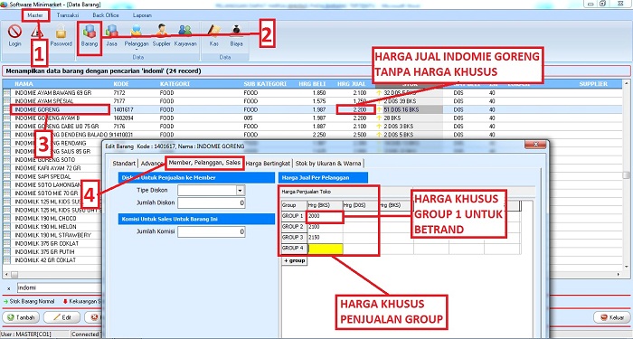
Task: Select the INDOMIE SAPI SPECIAL row
Action: tap(52, 177)
